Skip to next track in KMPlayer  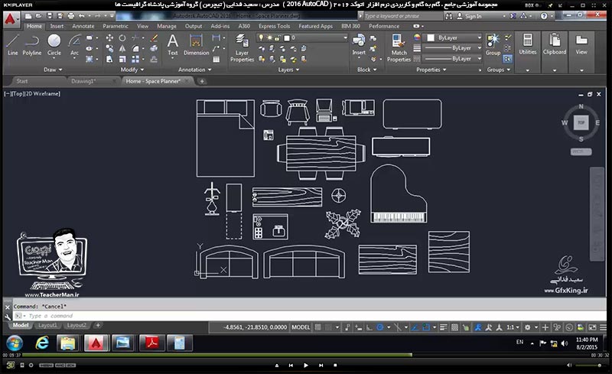coord(321,366)
